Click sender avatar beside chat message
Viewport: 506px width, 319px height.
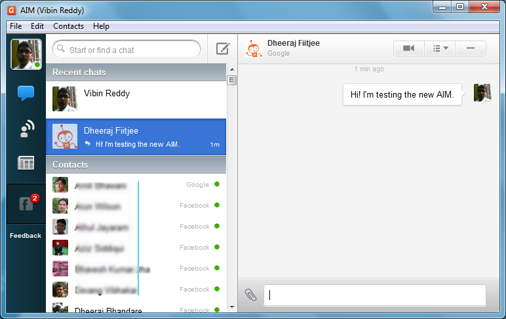click(x=482, y=93)
